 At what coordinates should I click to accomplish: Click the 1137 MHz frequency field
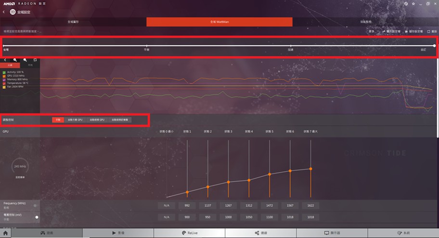point(208,206)
